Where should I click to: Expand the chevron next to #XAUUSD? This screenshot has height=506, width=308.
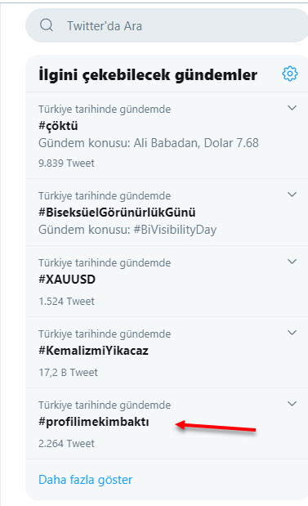coord(292,262)
